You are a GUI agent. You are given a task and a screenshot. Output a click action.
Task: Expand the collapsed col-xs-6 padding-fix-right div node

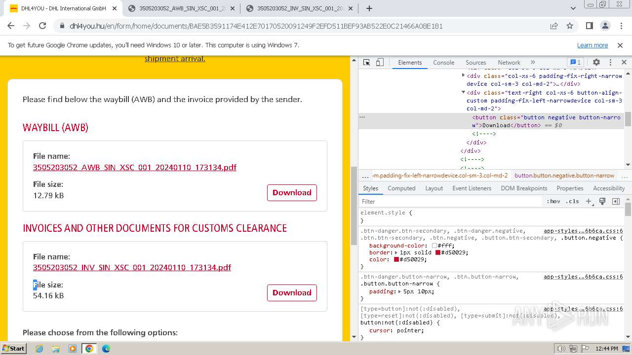click(x=463, y=75)
